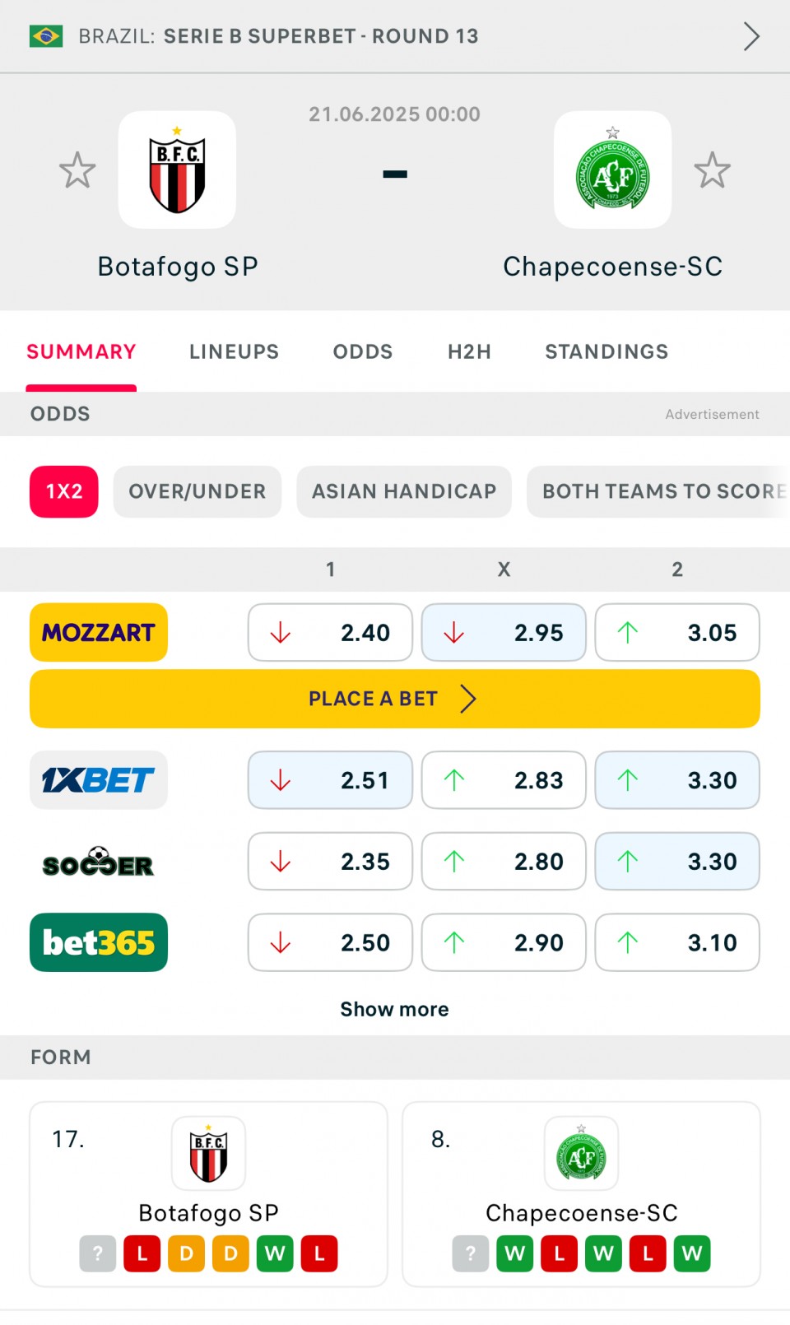Open Botafogo SP crest in match header
Image resolution: width=790 pixels, height=1325 pixels.
(177, 170)
